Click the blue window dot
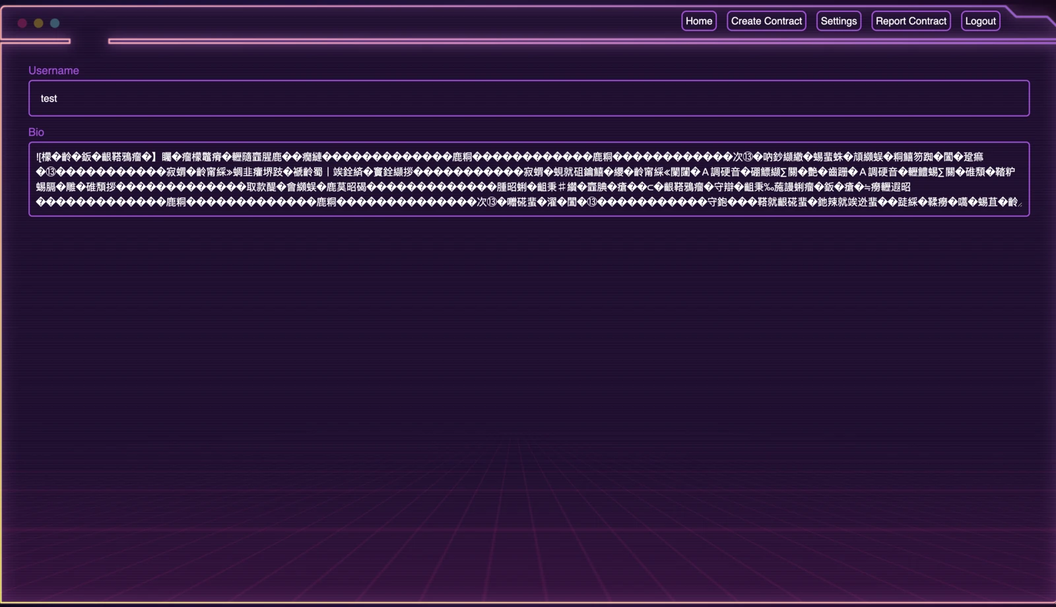The width and height of the screenshot is (1056, 607). tap(55, 23)
